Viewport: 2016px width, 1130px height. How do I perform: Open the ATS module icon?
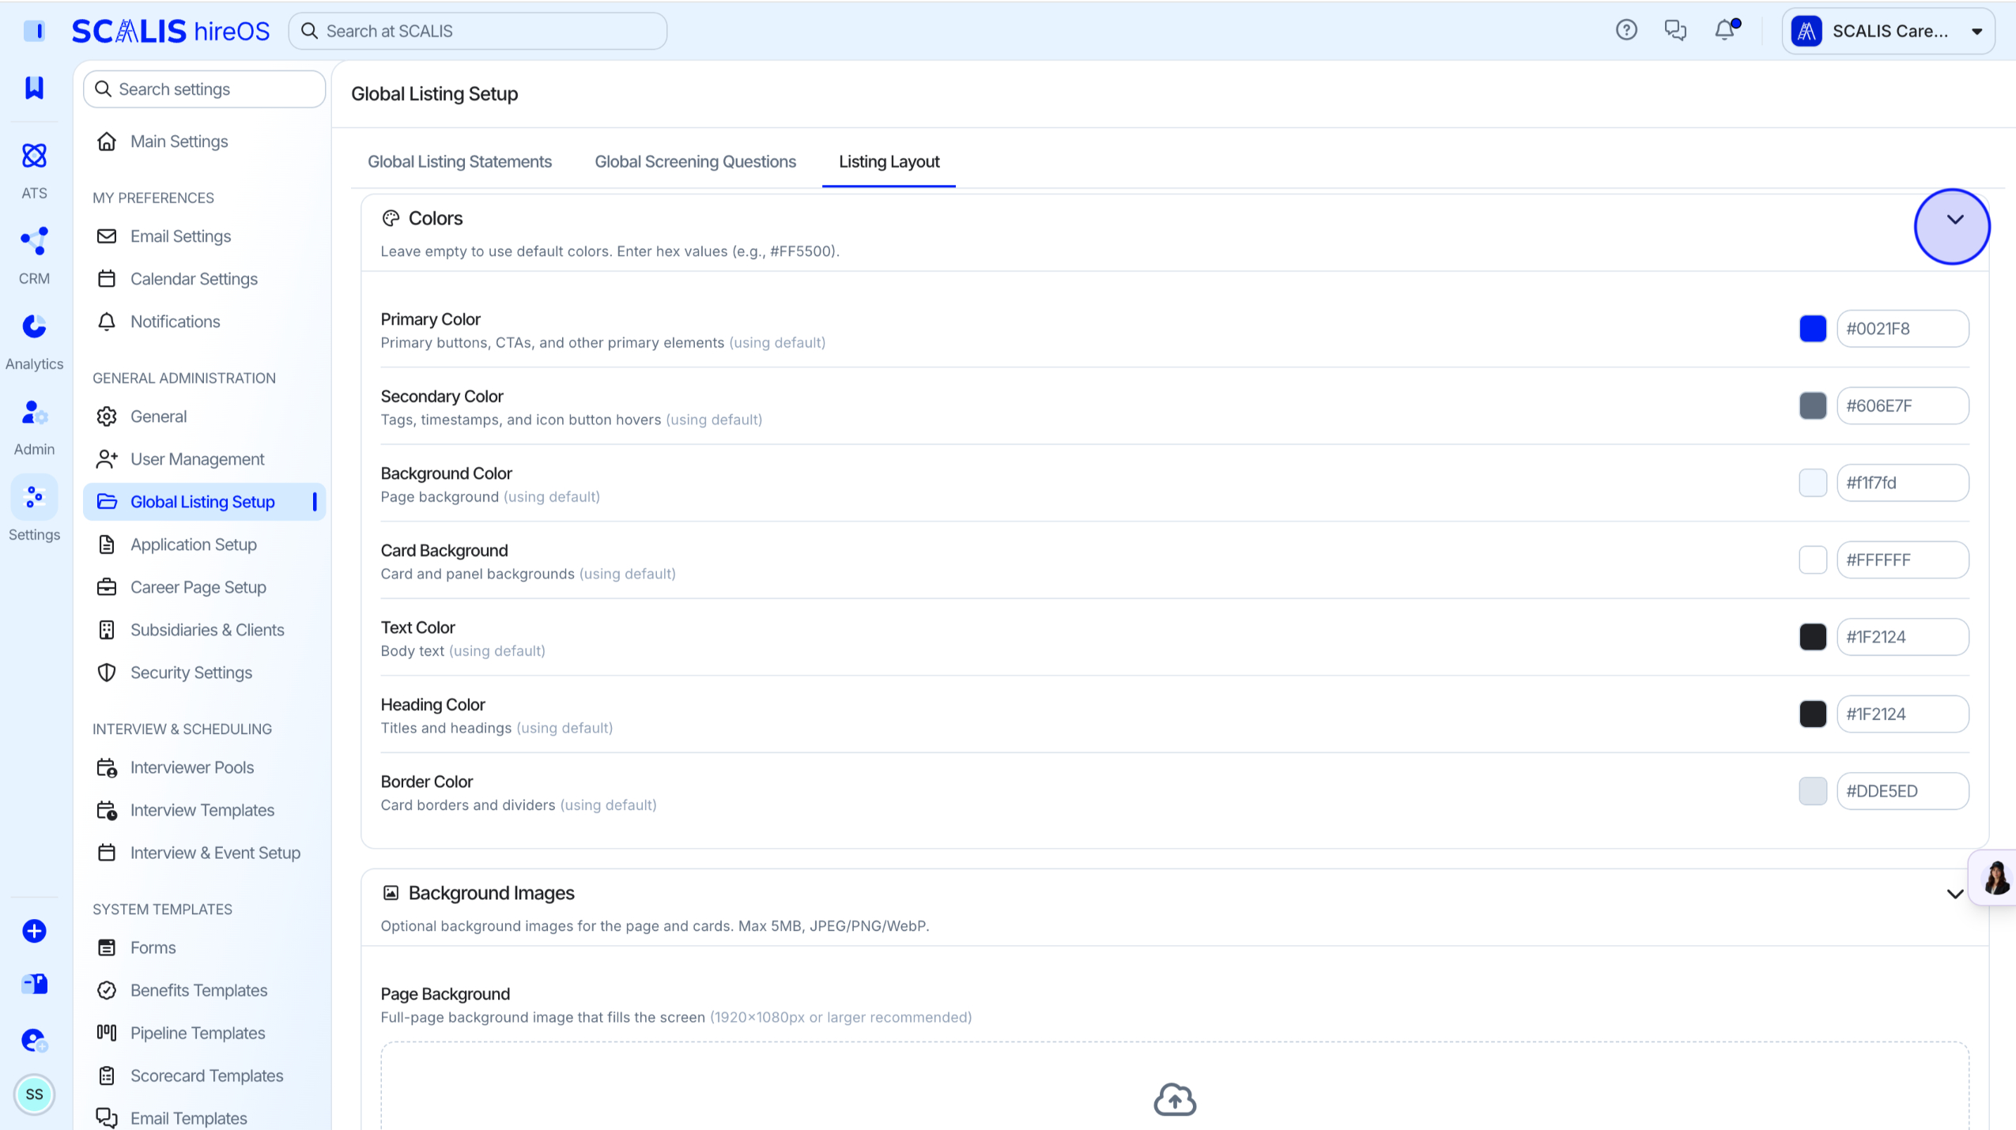[34, 156]
